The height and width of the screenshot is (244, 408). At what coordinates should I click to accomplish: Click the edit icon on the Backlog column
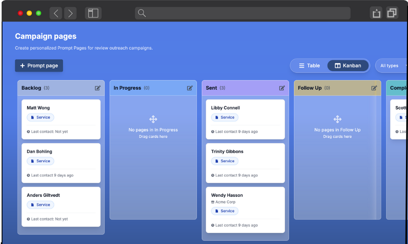[x=98, y=87]
